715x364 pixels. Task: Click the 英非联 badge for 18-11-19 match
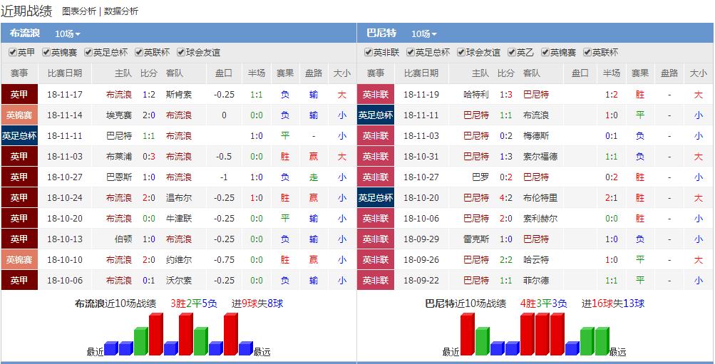(376, 94)
